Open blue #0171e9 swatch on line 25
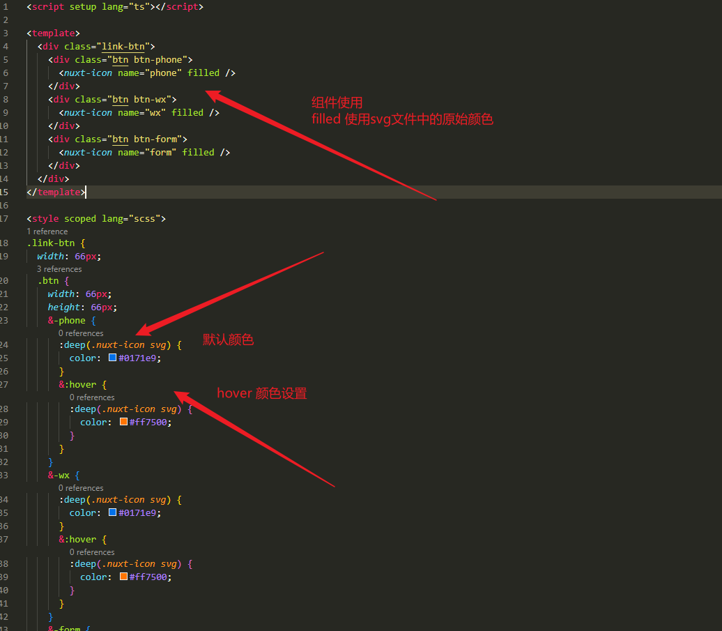Screen dimensions: 722x631 [112, 358]
